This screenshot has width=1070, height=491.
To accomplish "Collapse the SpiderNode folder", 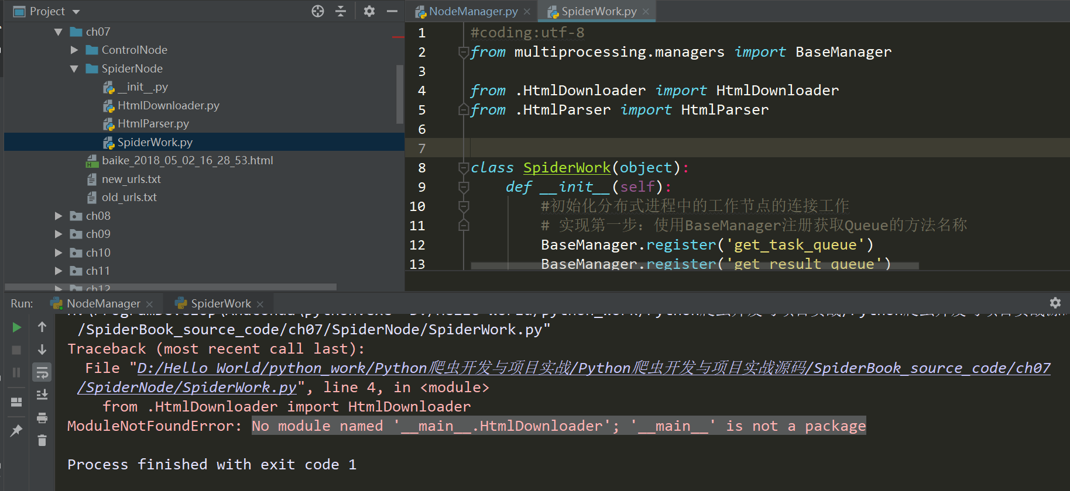I will (x=74, y=69).
